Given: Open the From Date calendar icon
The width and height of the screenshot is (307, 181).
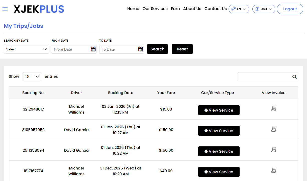Looking at the screenshot, I should [x=93, y=49].
